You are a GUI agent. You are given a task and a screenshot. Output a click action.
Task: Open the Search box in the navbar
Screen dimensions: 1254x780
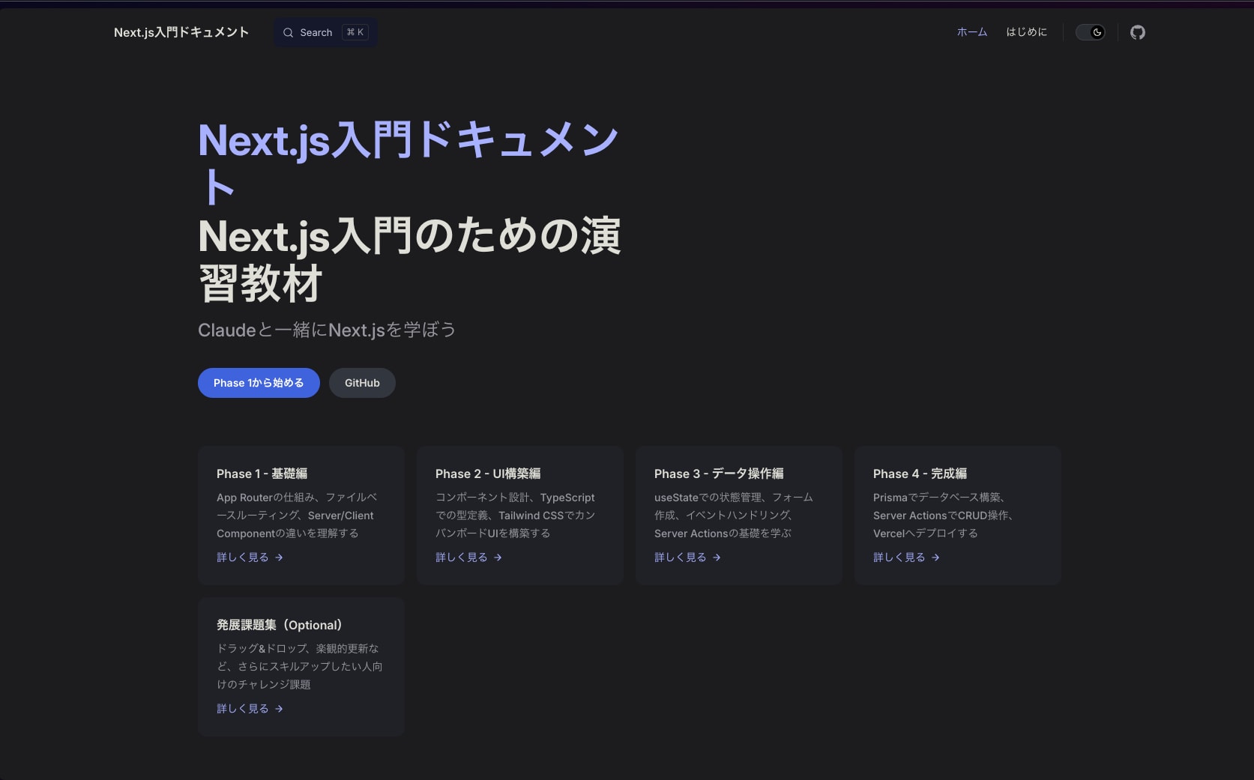click(x=325, y=32)
